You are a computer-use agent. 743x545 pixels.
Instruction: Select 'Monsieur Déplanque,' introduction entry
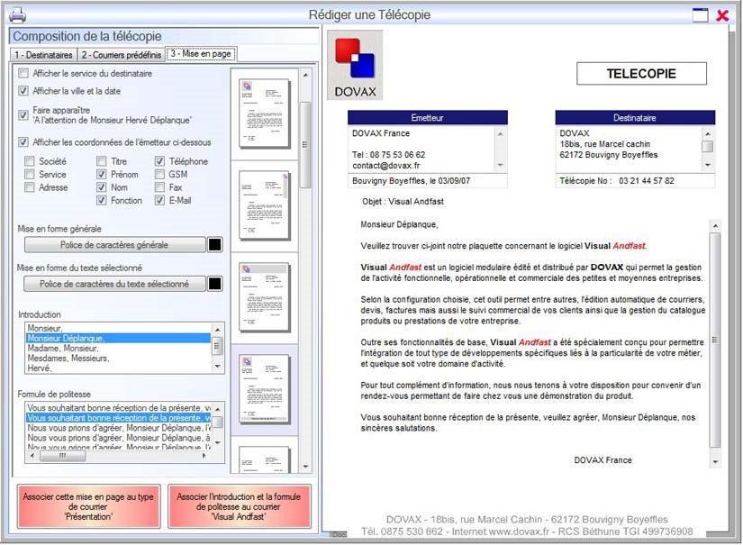pos(117,339)
